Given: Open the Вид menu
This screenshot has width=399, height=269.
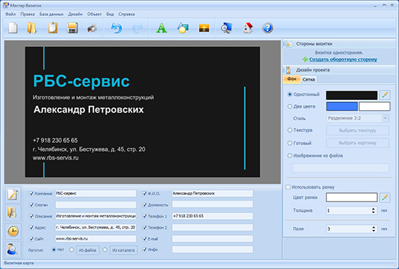Looking at the screenshot, I should tap(110, 14).
